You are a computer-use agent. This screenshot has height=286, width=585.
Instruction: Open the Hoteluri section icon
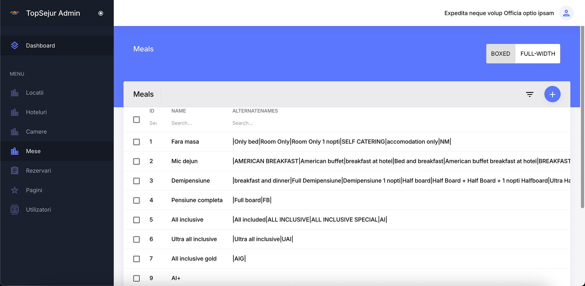point(14,112)
